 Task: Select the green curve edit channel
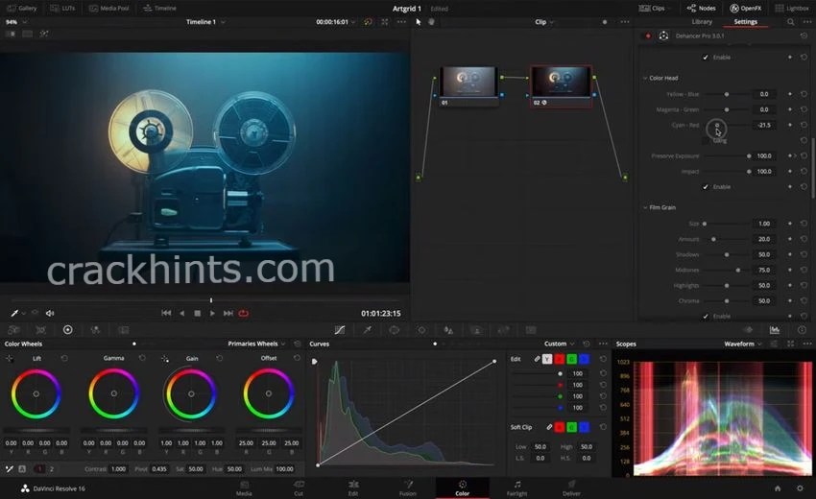572,359
